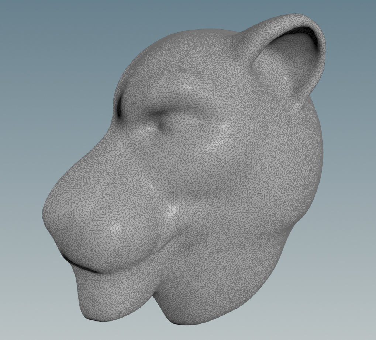Click the dark brow crease above the snout
This screenshot has height=340, width=376.
coord(119,108)
